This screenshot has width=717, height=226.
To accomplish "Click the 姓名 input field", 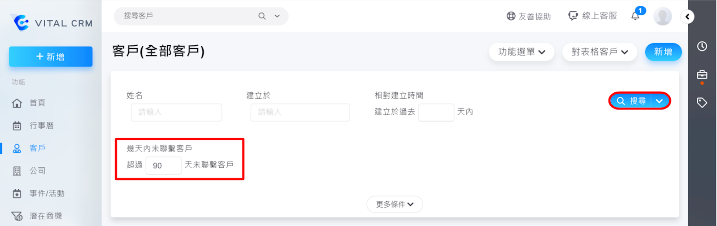I will 176,112.
